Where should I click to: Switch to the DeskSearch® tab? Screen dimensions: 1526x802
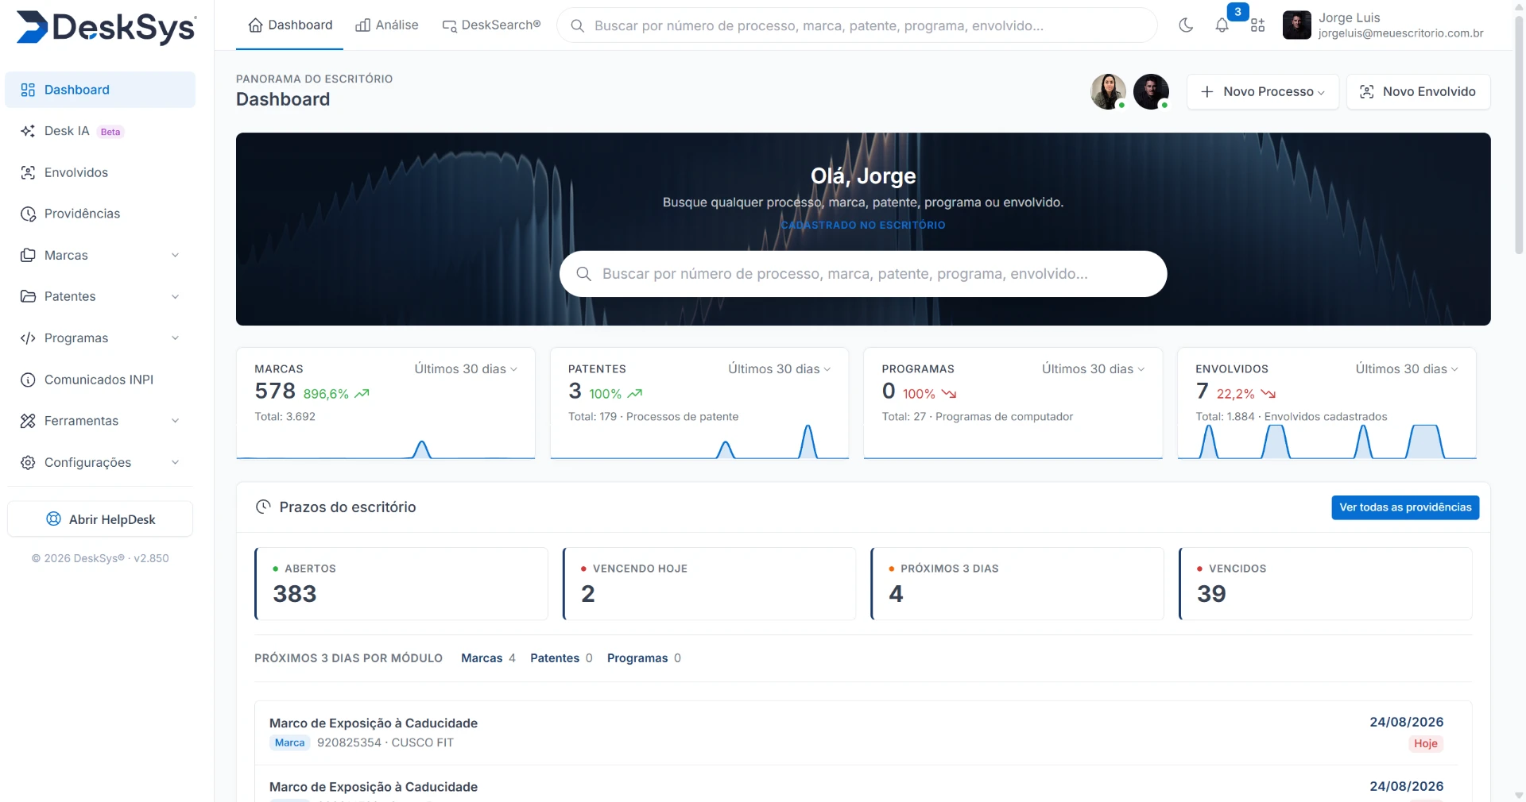point(491,25)
